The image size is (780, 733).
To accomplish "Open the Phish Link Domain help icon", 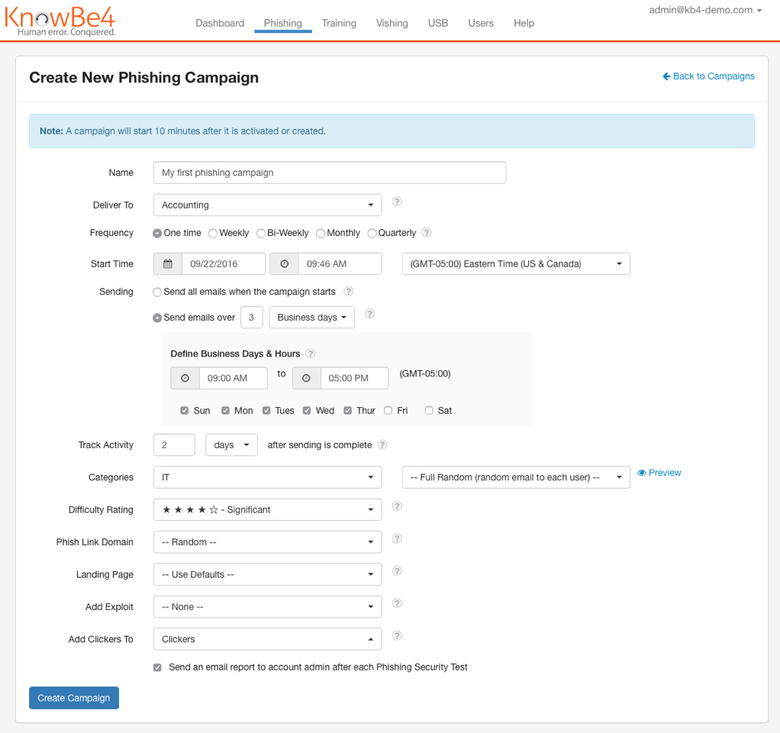I will (x=396, y=538).
